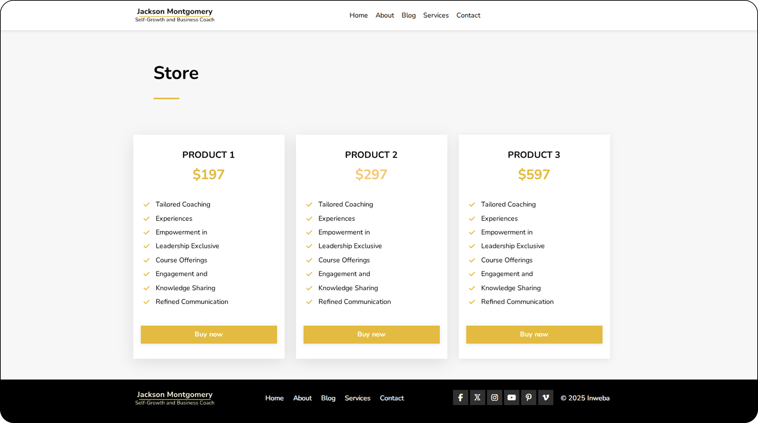Image resolution: width=758 pixels, height=423 pixels.
Task: Open Home in the top navigation
Action: point(359,15)
